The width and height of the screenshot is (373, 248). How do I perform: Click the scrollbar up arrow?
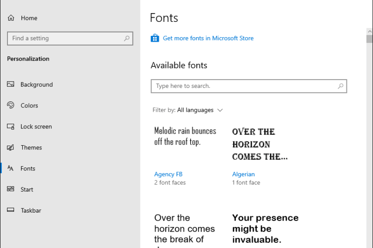[369, 31]
